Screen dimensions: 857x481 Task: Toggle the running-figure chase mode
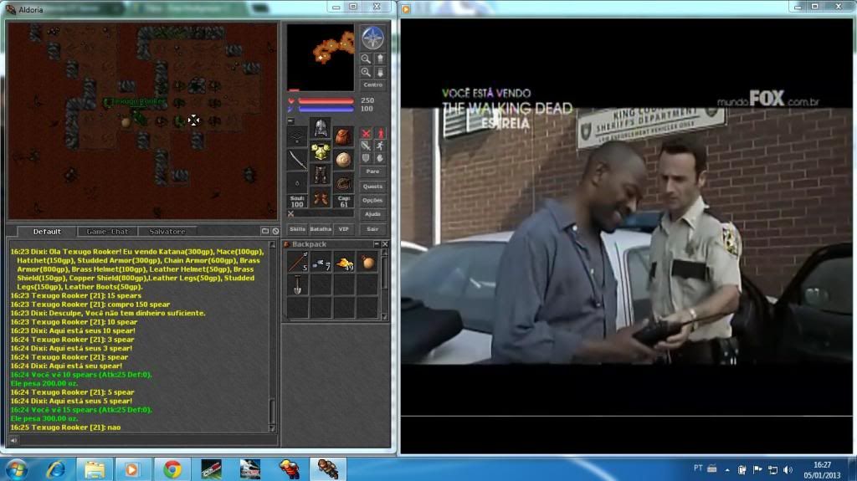[381, 146]
